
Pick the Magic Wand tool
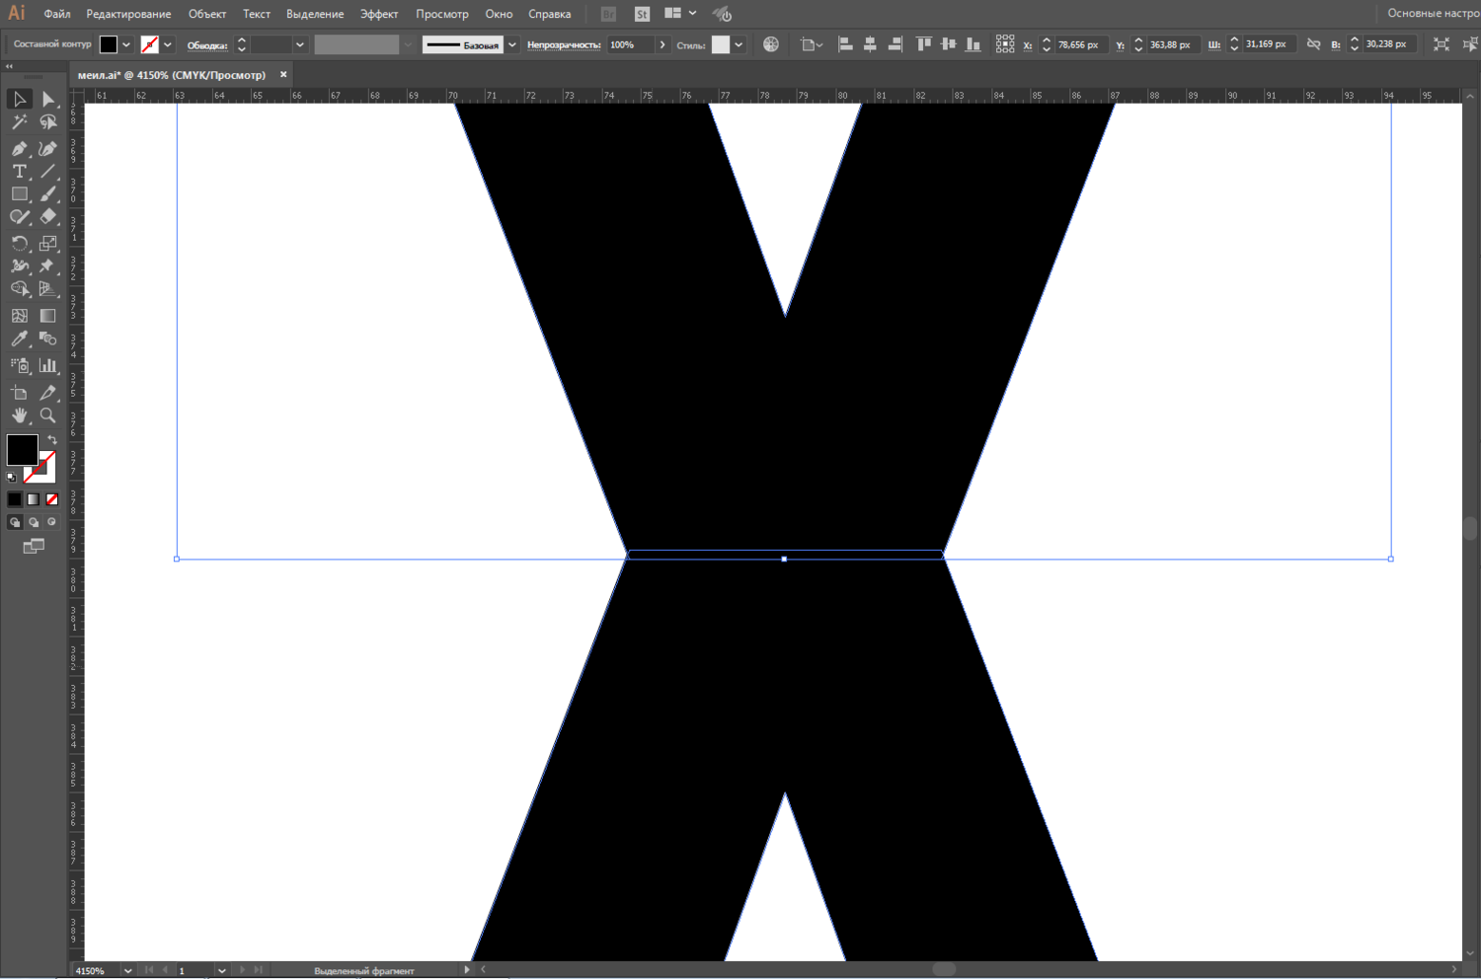(19, 122)
